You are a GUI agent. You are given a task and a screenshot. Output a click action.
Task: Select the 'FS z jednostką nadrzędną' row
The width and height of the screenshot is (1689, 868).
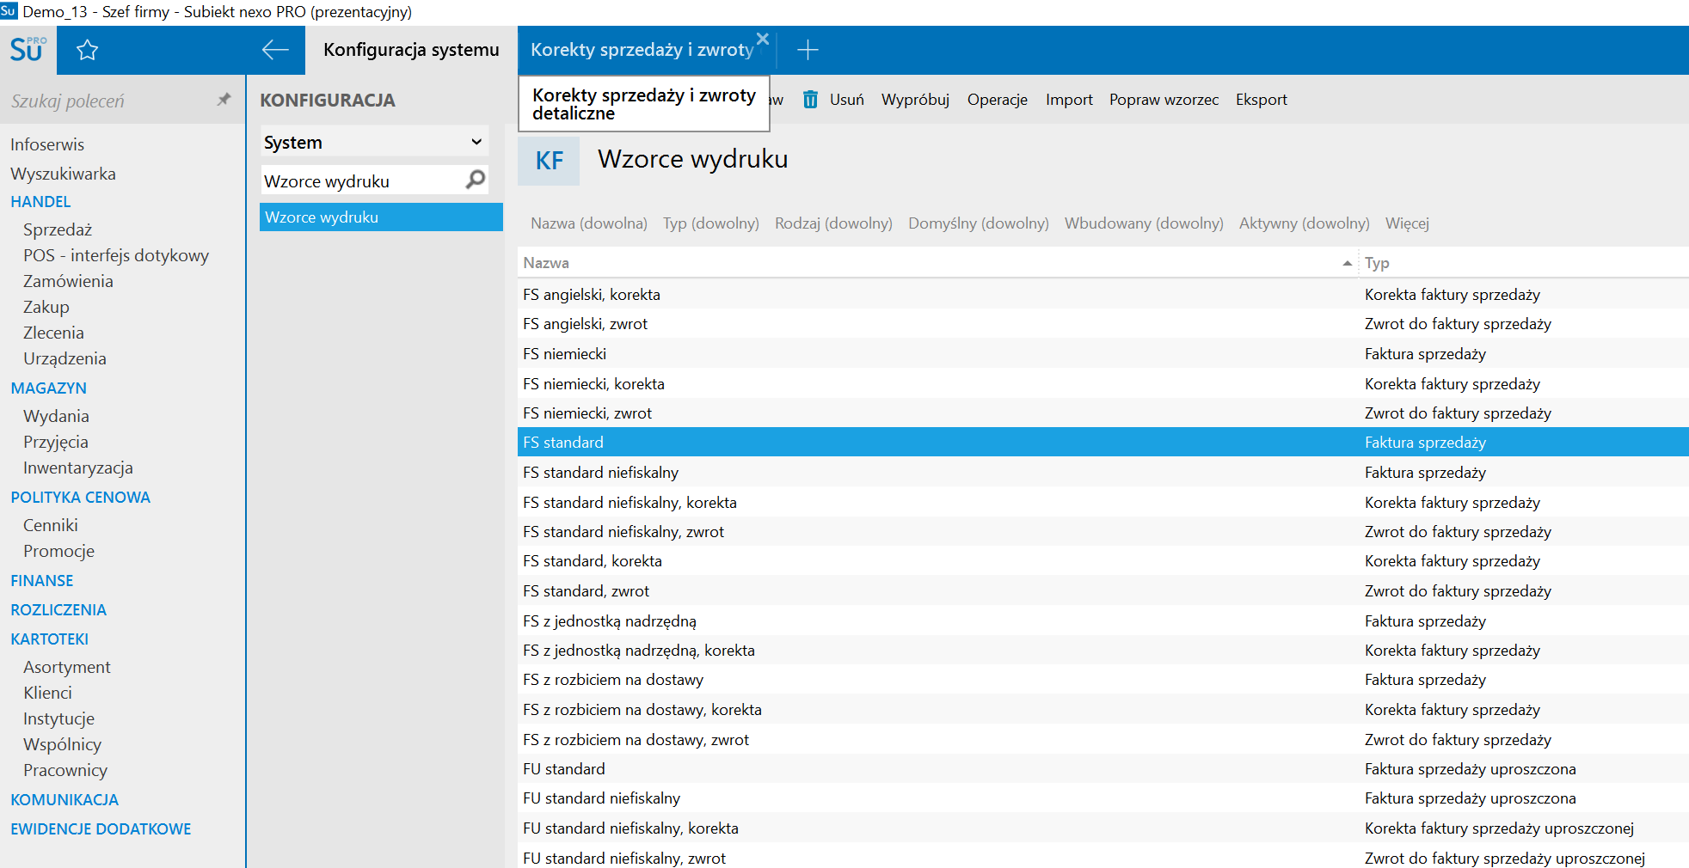pyautogui.click(x=1102, y=621)
